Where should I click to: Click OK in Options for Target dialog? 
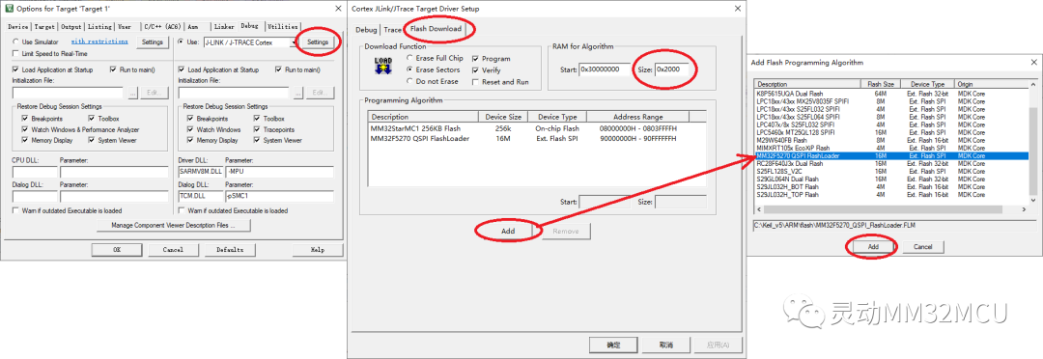tap(117, 249)
